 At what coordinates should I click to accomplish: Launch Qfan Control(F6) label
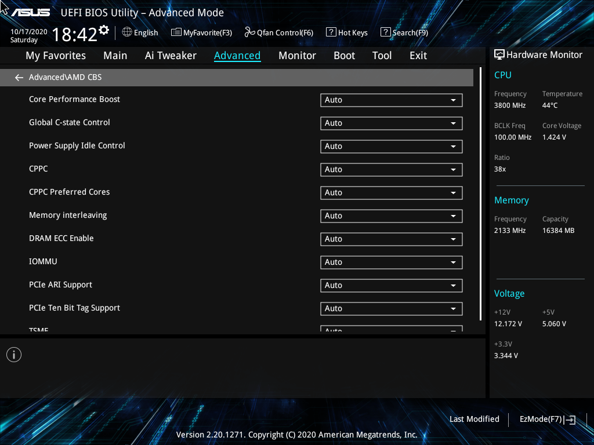pos(285,32)
